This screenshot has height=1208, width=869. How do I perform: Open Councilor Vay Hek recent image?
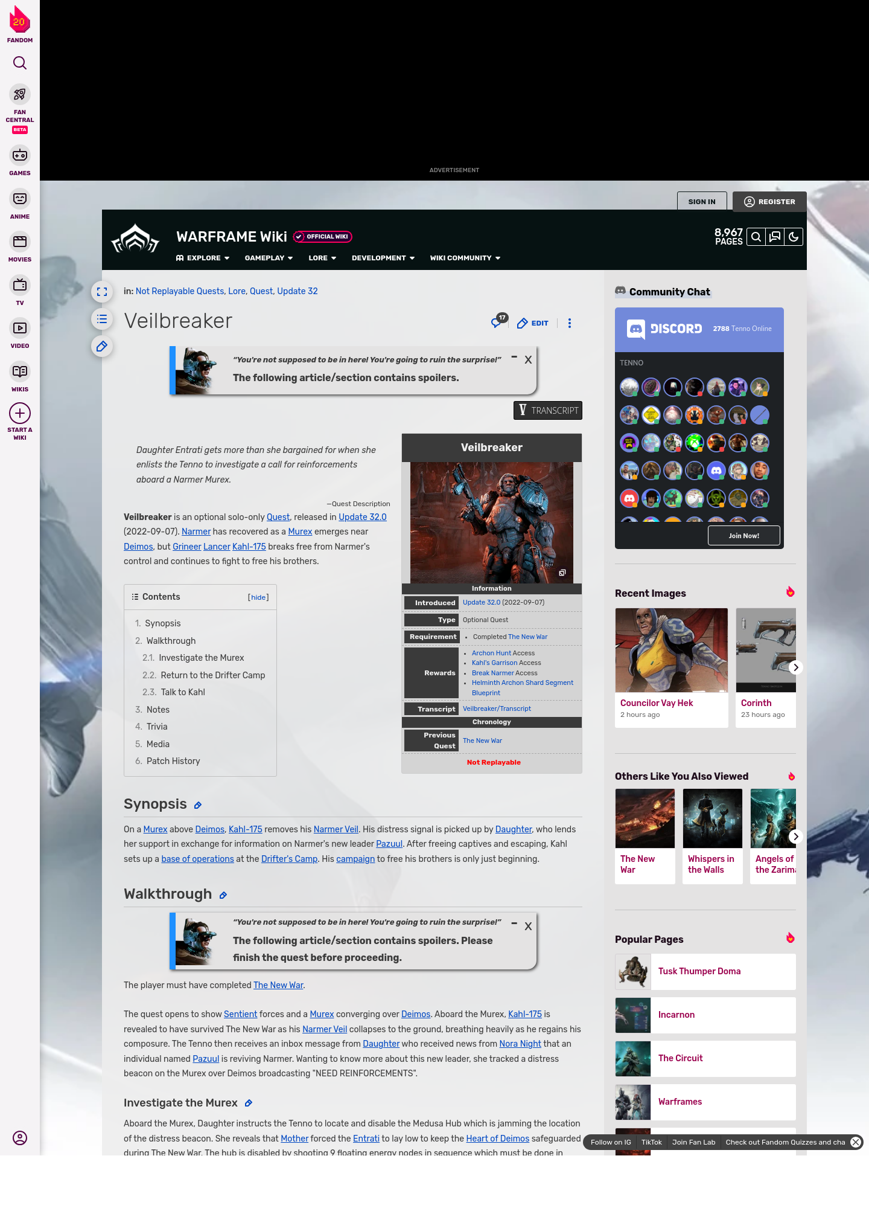coord(672,667)
